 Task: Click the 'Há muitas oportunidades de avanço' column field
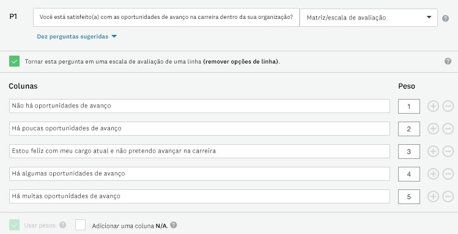point(199,196)
